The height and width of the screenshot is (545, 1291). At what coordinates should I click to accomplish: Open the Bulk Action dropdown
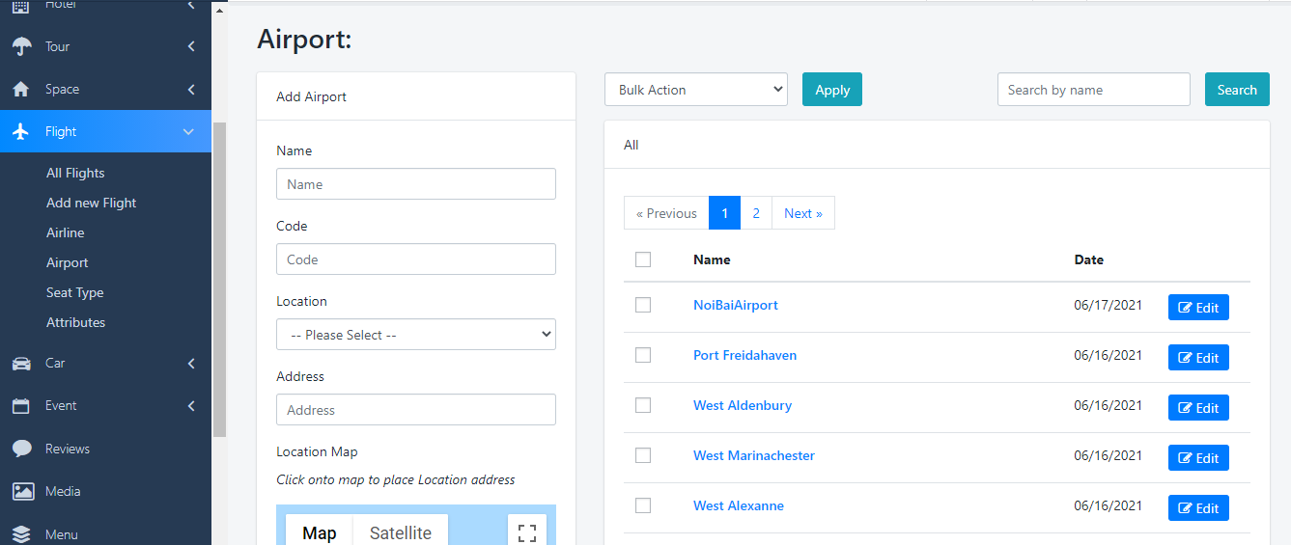(696, 90)
